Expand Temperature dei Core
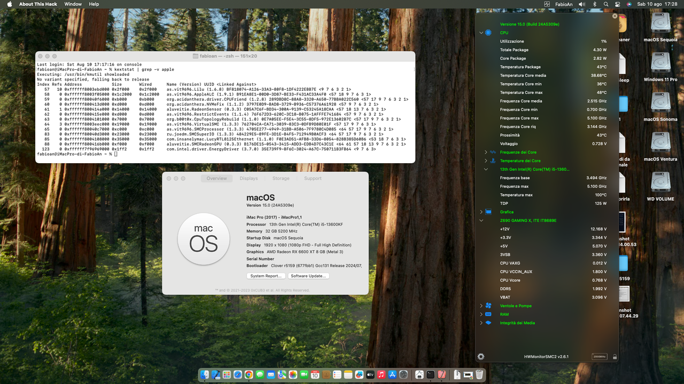This screenshot has width=684, height=384. [x=486, y=161]
